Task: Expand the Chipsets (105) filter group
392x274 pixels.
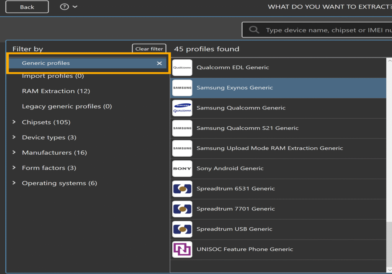Action: [14, 122]
